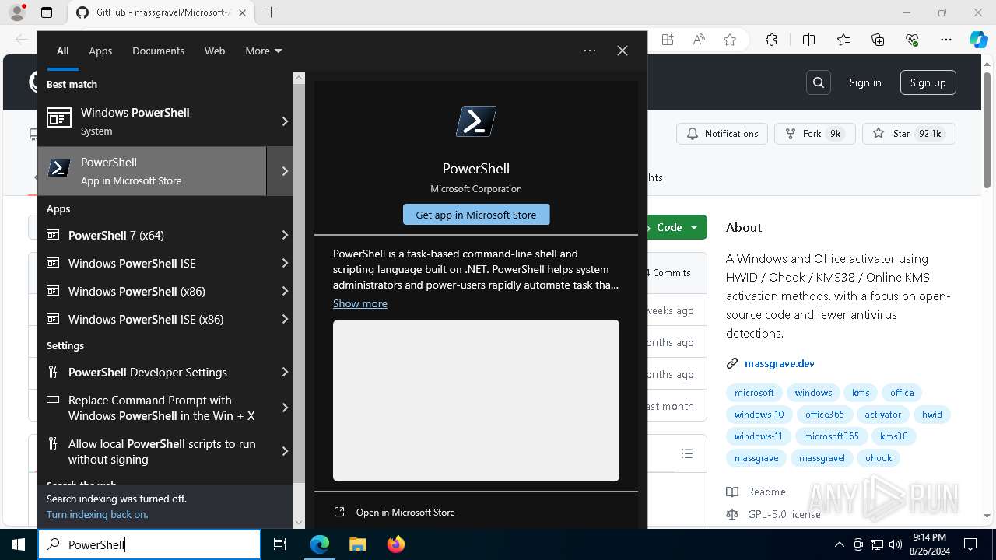The image size is (996, 560).
Task: Click Turn indexing back on link
Action: [97, 514]
